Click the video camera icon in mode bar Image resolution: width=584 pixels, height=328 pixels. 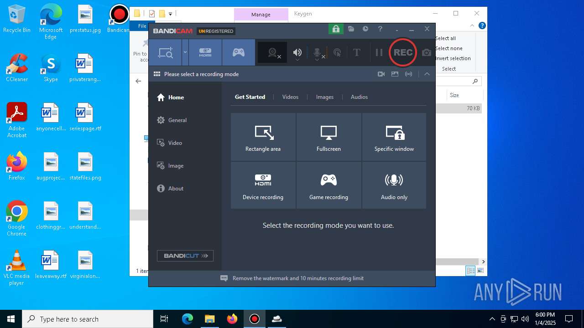click(381, 74)
